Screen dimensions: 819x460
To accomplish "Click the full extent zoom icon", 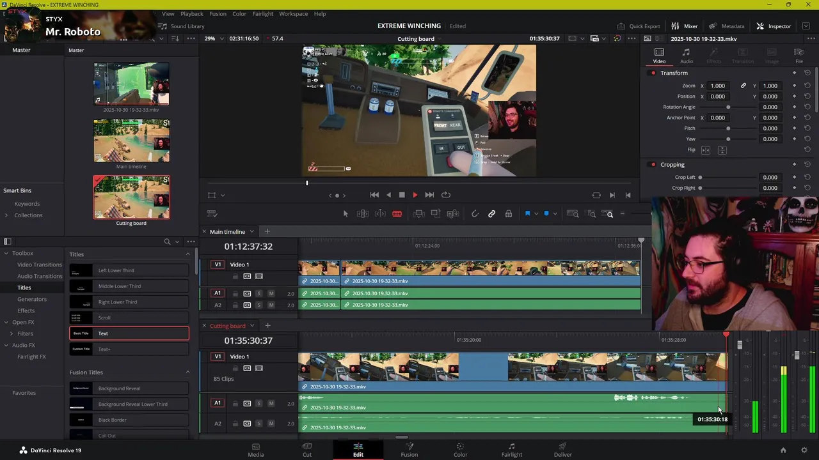I will pos(573,214).
